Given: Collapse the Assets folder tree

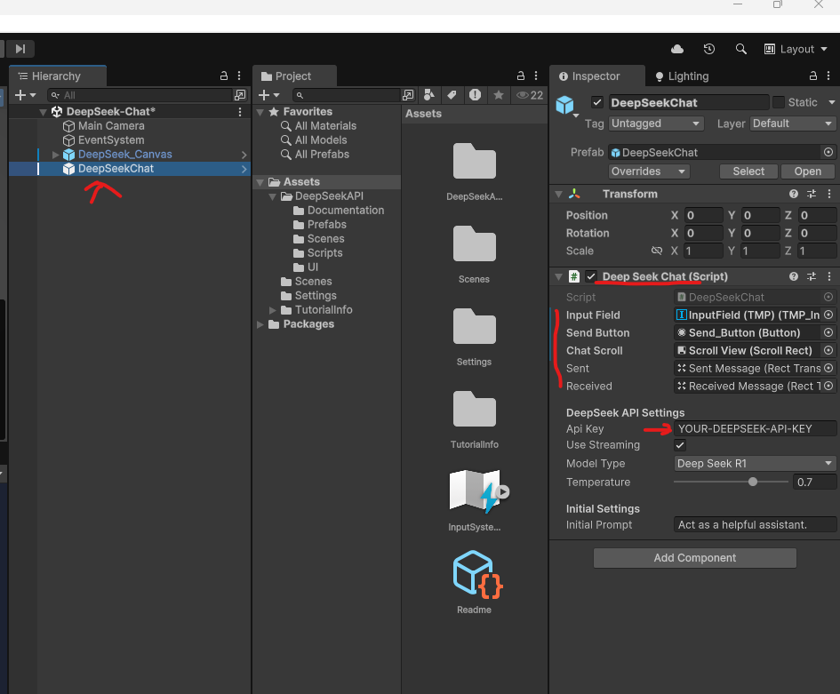Looking at the screenshot, I should [x=260, y=182].
